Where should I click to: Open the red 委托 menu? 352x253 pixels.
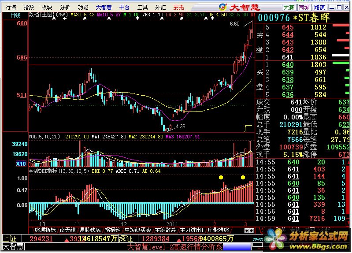[178, 7]
